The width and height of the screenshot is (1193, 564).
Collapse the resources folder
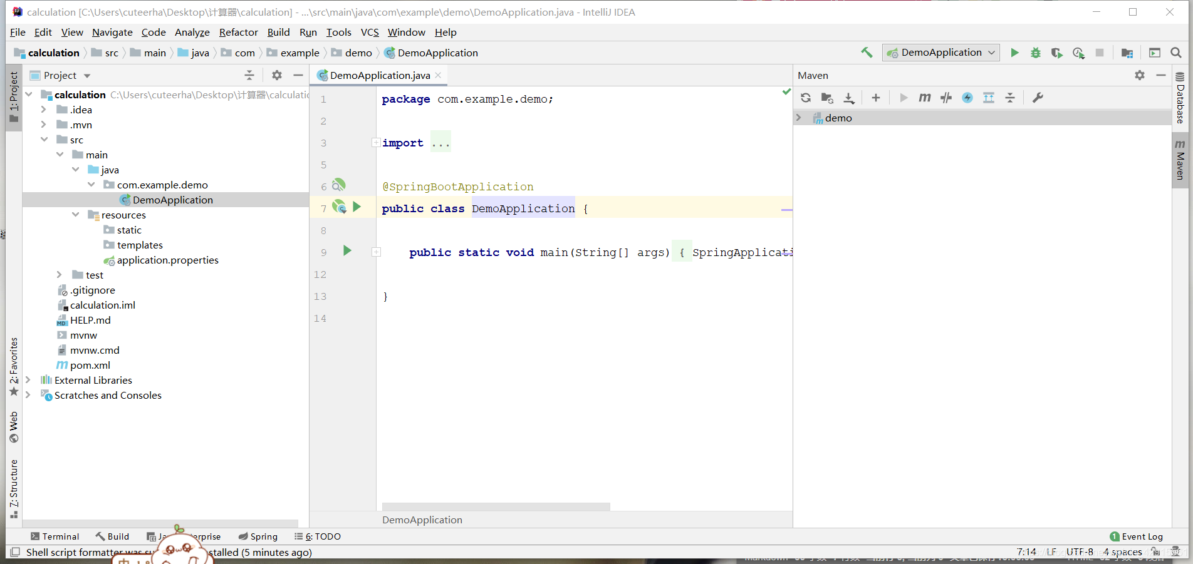(75, 215)
